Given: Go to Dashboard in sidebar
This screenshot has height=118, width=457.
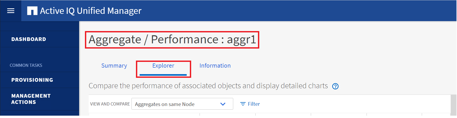Looking at the screenshot, I should 29,39.
